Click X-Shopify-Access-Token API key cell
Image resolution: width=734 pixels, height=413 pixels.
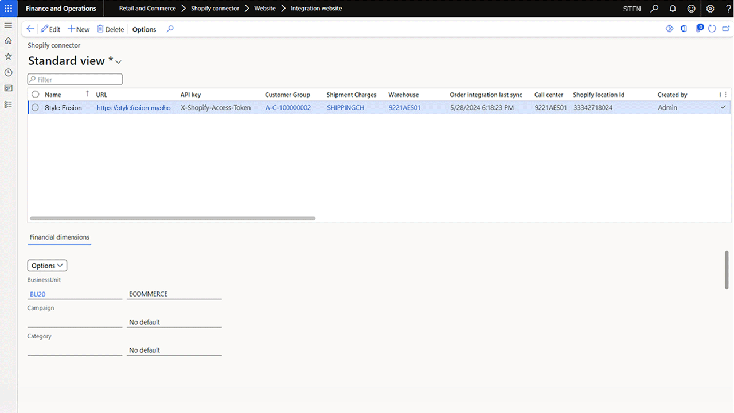[x=216, y=107]
